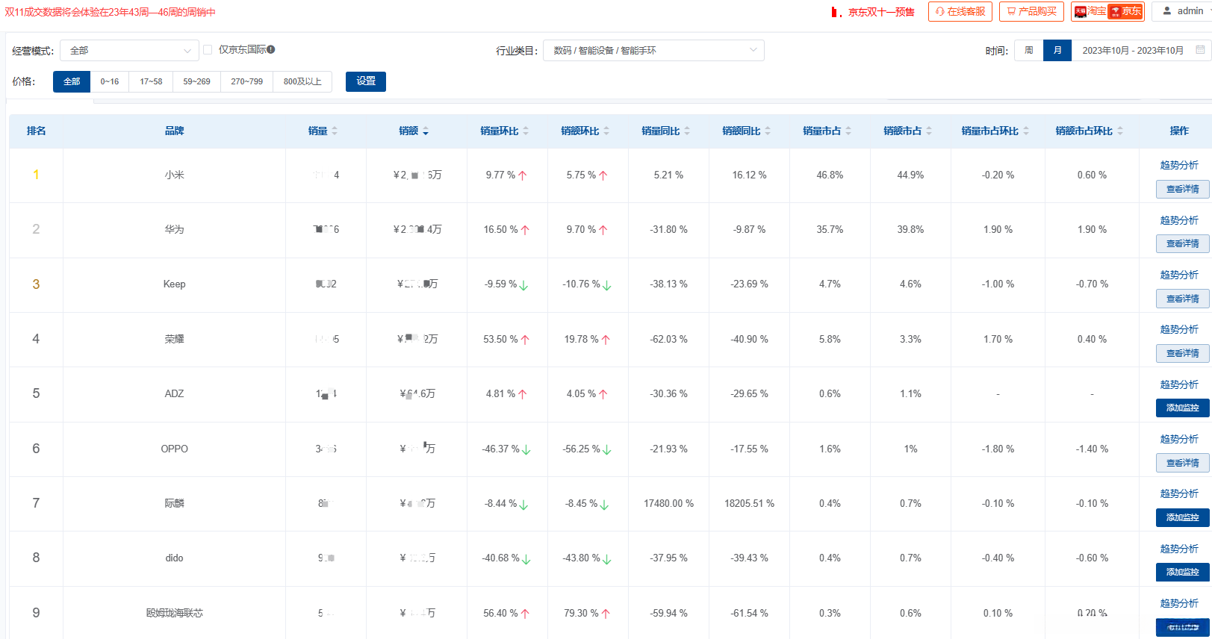This screenshot has height=639, width=1212.
Task: Click brand name 欧姆珑海联芯
Action: click(x=174, y=613)
